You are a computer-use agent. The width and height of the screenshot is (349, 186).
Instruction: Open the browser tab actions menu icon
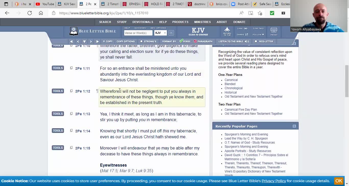click(x=6, y=4)
